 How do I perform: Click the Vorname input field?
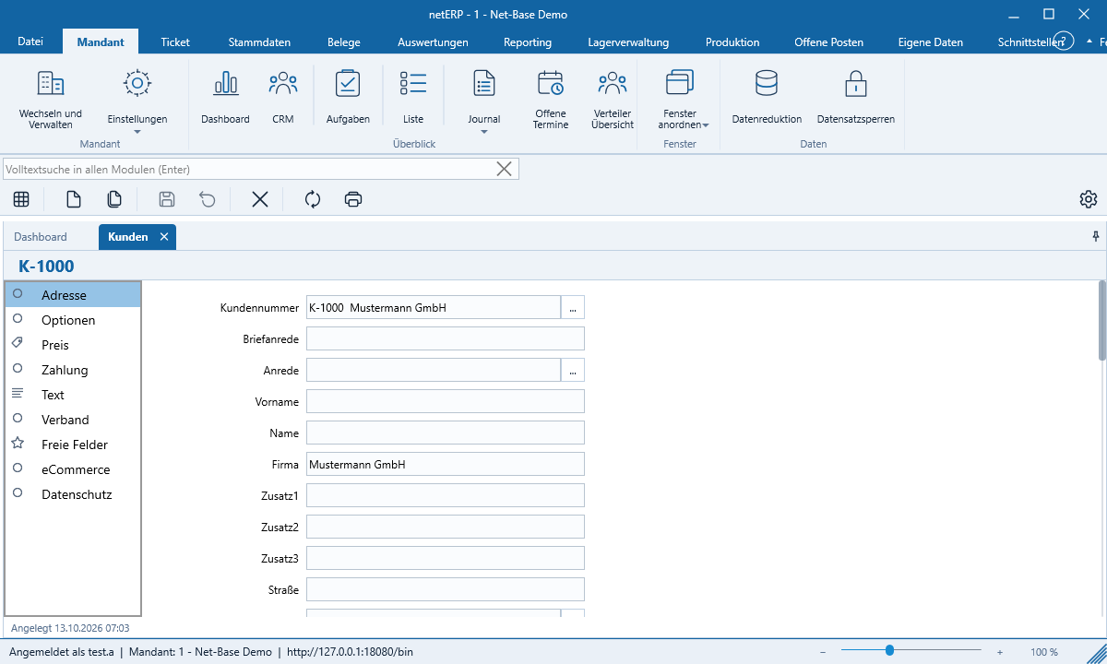[x=446, y=401]
